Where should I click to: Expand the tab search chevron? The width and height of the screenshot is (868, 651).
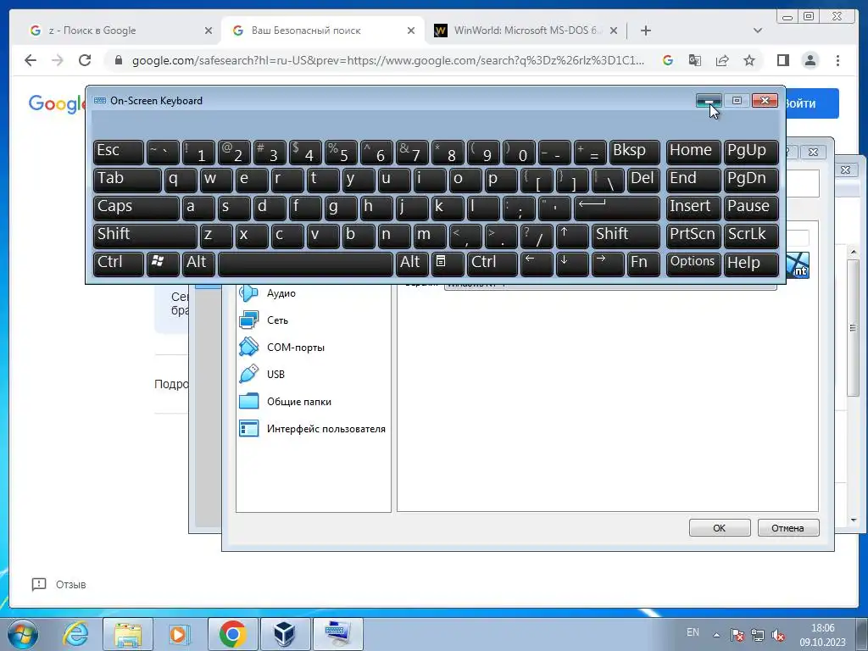[x=758, y=31]
